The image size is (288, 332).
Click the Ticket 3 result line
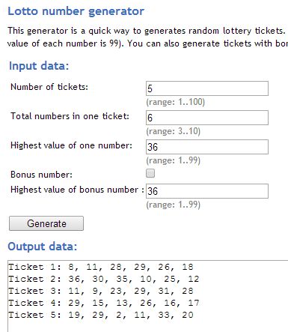(101, 291)
